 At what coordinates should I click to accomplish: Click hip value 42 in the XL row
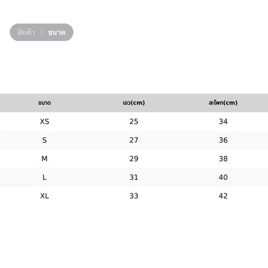coord(223,196)
